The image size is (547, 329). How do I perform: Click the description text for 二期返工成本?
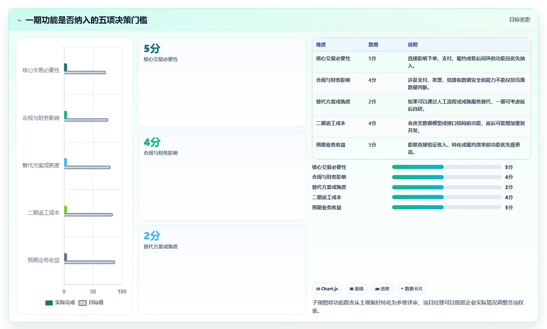[x=466, y=127]
